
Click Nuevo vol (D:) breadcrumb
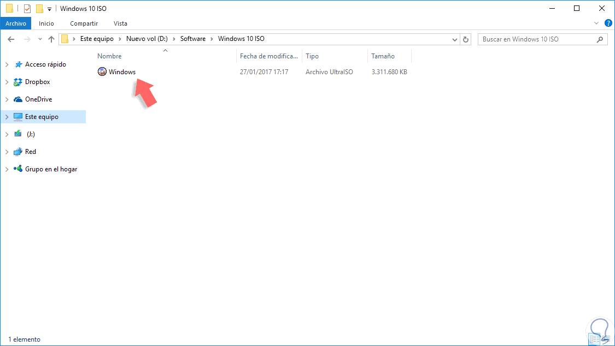tap(147, 39)
